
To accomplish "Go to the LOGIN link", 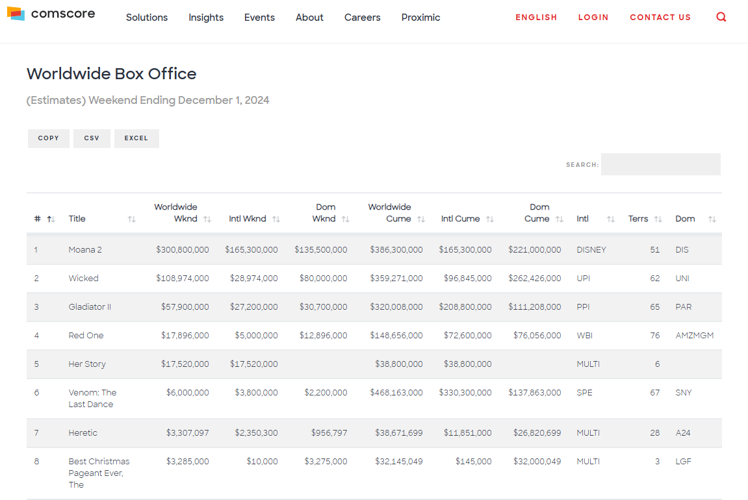I will coord(593,18).
